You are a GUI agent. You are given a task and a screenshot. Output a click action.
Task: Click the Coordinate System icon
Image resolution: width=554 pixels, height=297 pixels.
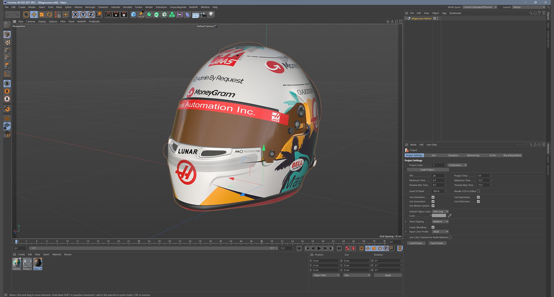[x=99, y=14]
